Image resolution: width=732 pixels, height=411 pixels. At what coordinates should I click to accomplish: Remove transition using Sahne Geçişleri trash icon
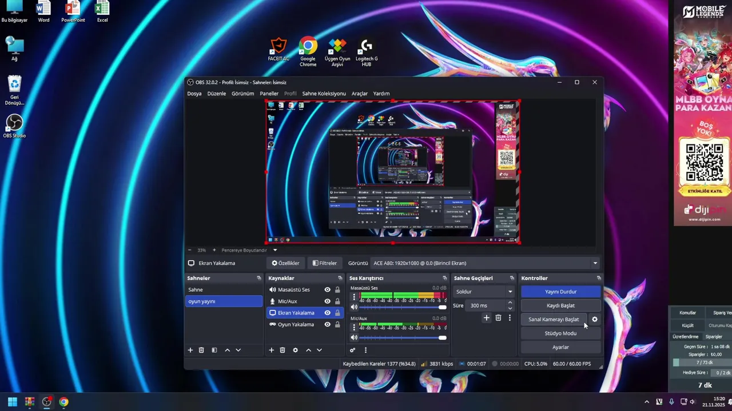click(x=498, y=318)
